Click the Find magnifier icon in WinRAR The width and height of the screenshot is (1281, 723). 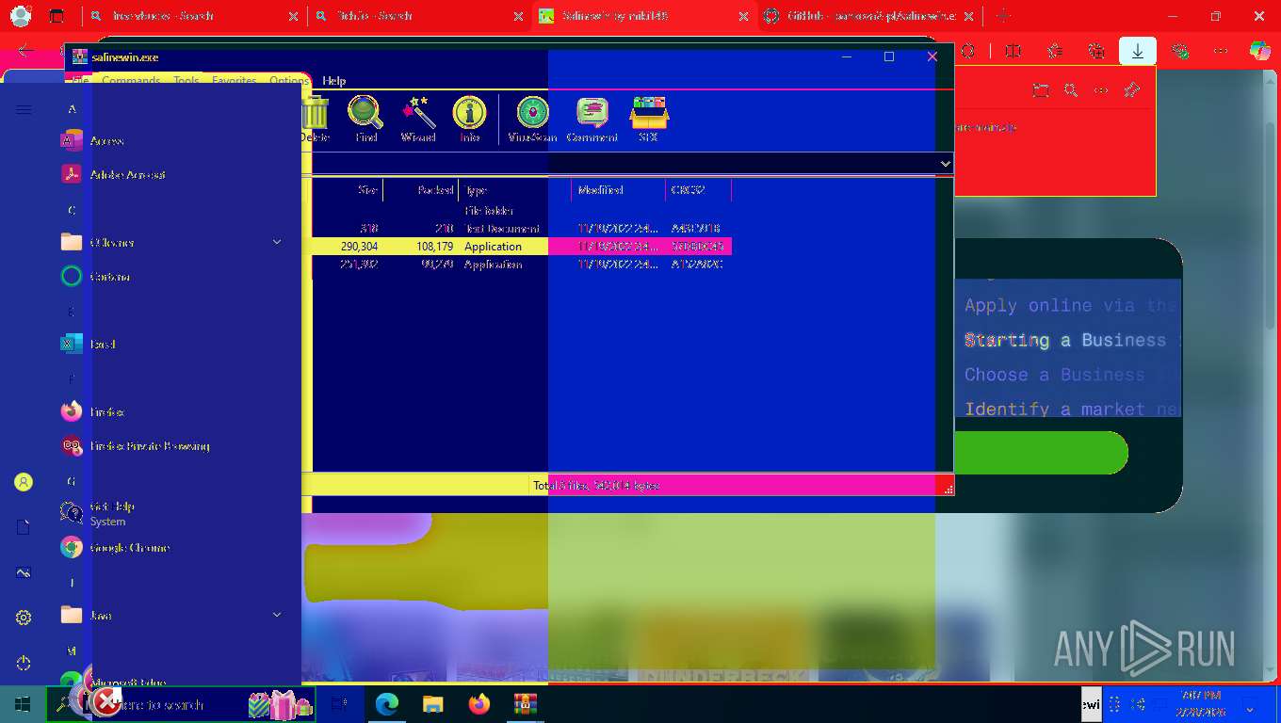click(x=365, y=120)
